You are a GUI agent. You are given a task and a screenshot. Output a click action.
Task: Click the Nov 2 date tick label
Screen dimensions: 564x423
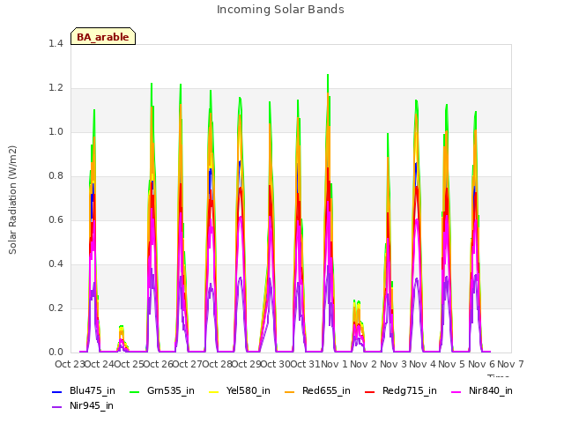tap(363, 364)
